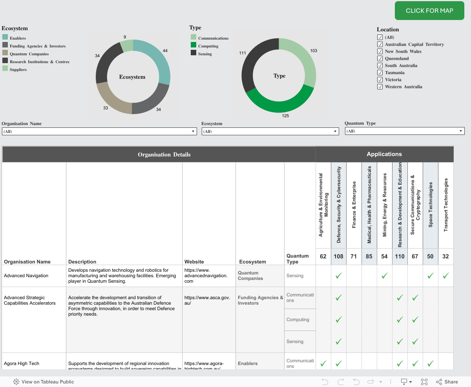Expand the Ecosystem filter dropdown
Screen dimensions: 471x387
click(x=270, y=132)
